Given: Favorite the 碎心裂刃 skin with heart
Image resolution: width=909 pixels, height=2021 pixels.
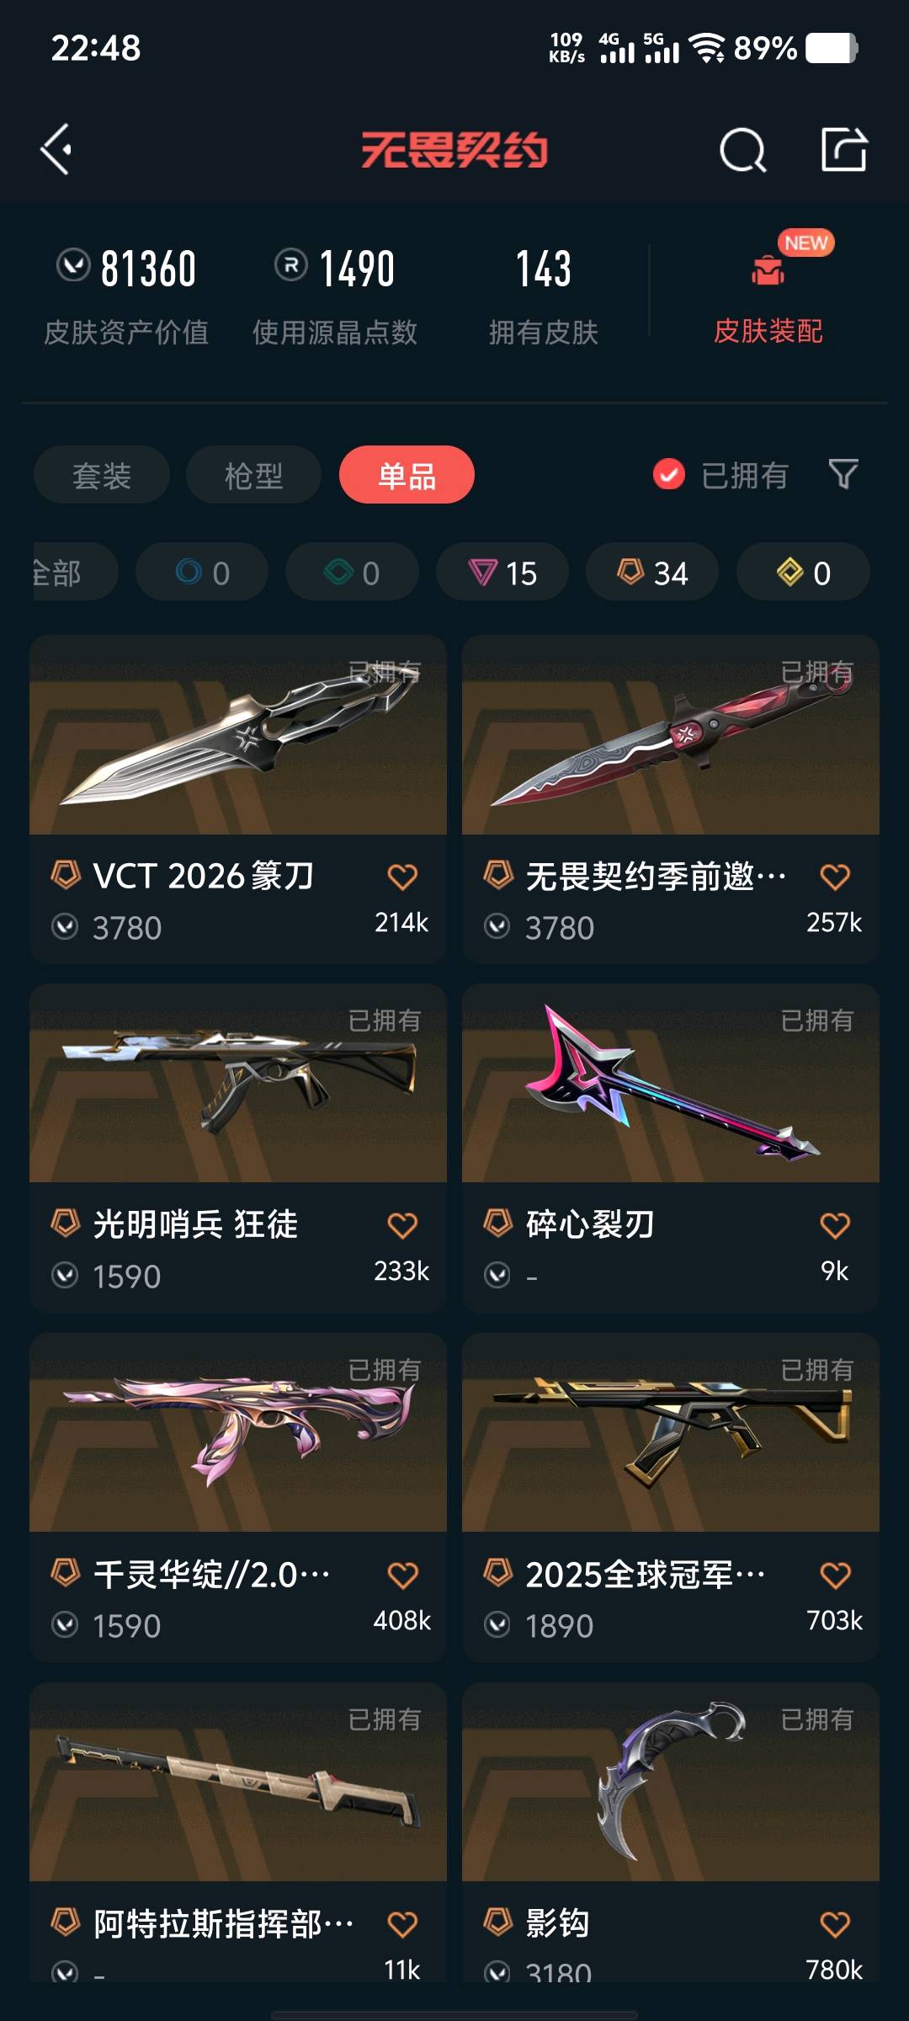Looking at the screenshot, I should [835, 1225].
